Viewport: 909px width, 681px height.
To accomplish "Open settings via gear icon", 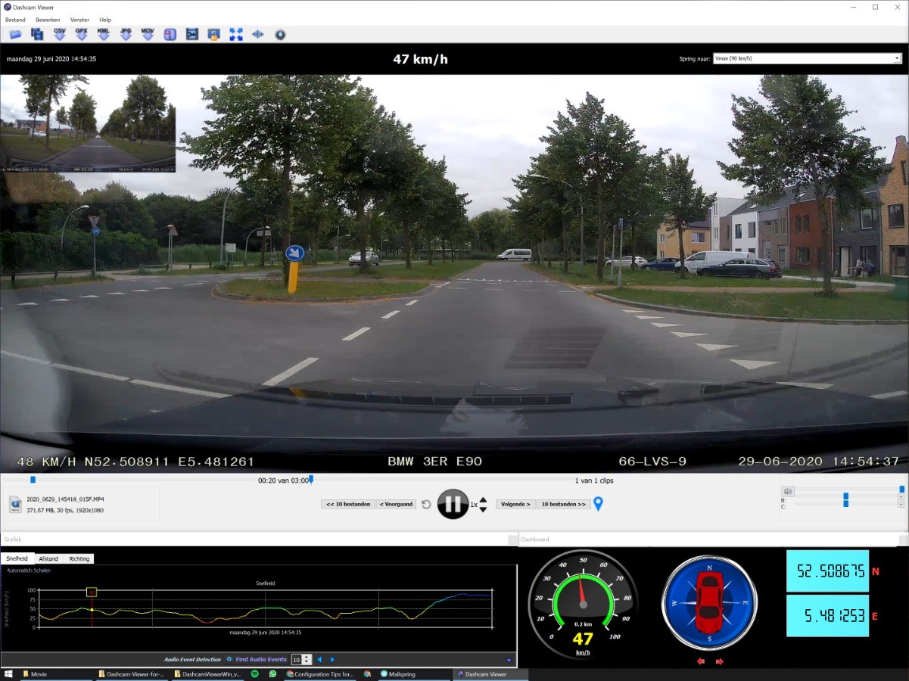I will [280, 34].
